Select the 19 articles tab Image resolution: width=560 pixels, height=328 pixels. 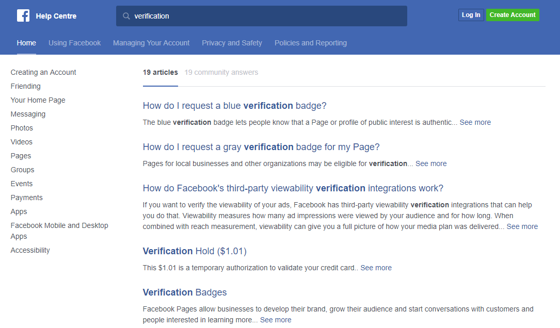161,72
